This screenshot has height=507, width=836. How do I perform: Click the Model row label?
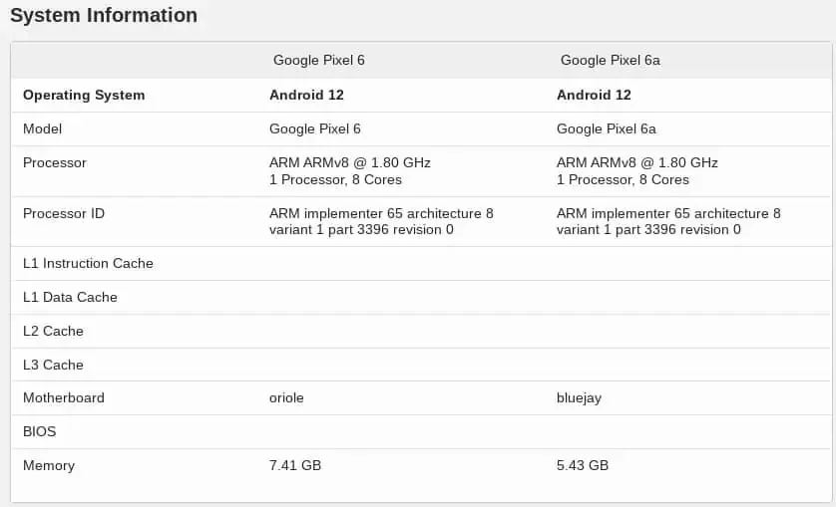tap(43, 129)
